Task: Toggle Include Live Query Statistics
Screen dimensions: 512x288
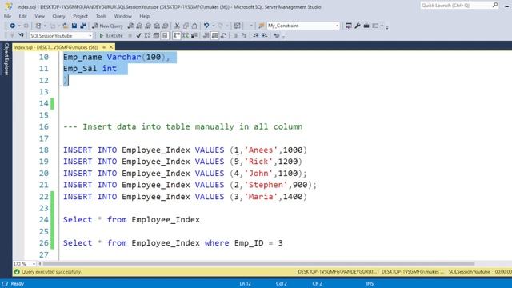Action: point(186,35)
